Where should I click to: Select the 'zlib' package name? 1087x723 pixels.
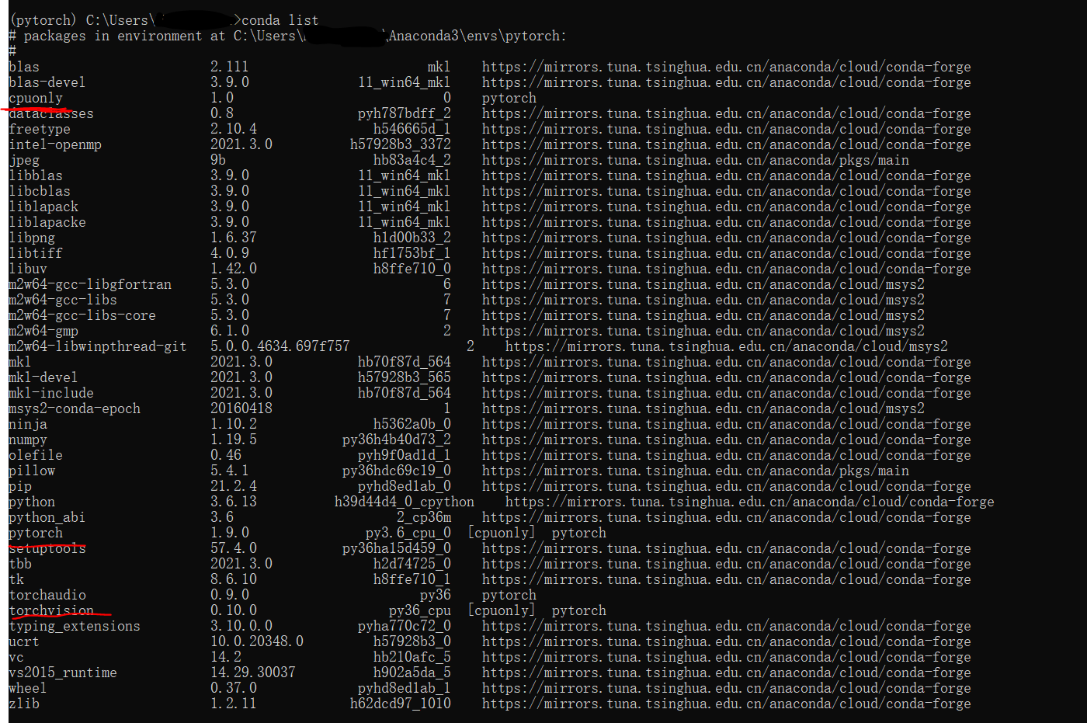point(24,704)
